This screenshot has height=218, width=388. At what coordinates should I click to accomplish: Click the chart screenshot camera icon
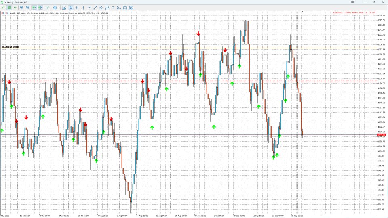tap(64, 8)
